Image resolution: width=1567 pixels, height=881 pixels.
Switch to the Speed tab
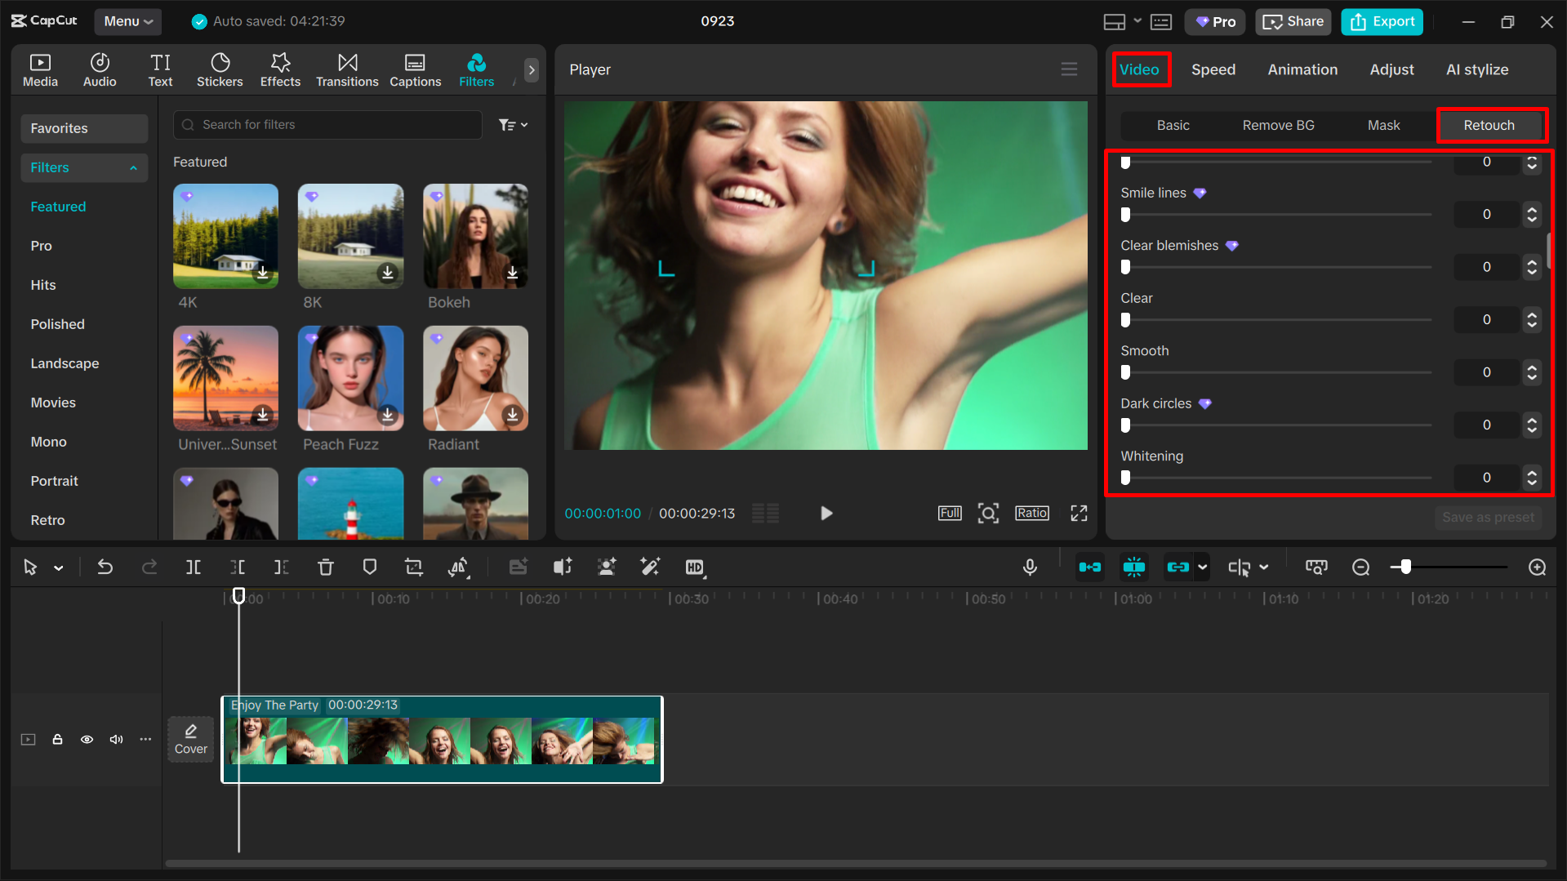point(1213,69)
